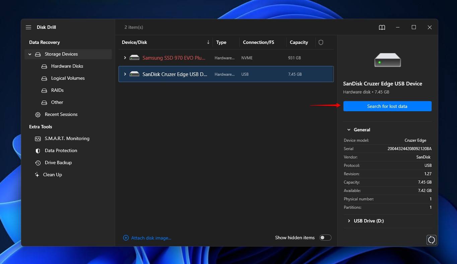Image resolution: width=457 pixels, height=264 pixels.
Task: Click the serial number 200443244208092120BA
Action: [x=409, y=149]
